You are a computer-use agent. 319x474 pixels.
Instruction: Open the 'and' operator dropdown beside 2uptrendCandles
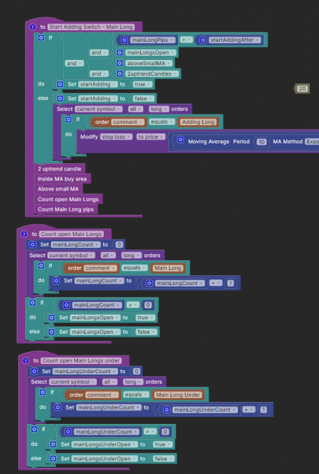(99, 74)
